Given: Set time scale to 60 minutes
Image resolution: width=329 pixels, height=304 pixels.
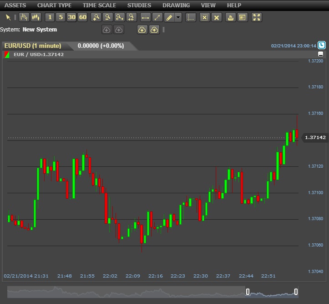Looking at the screenshot, I should (x=83, y=17).
